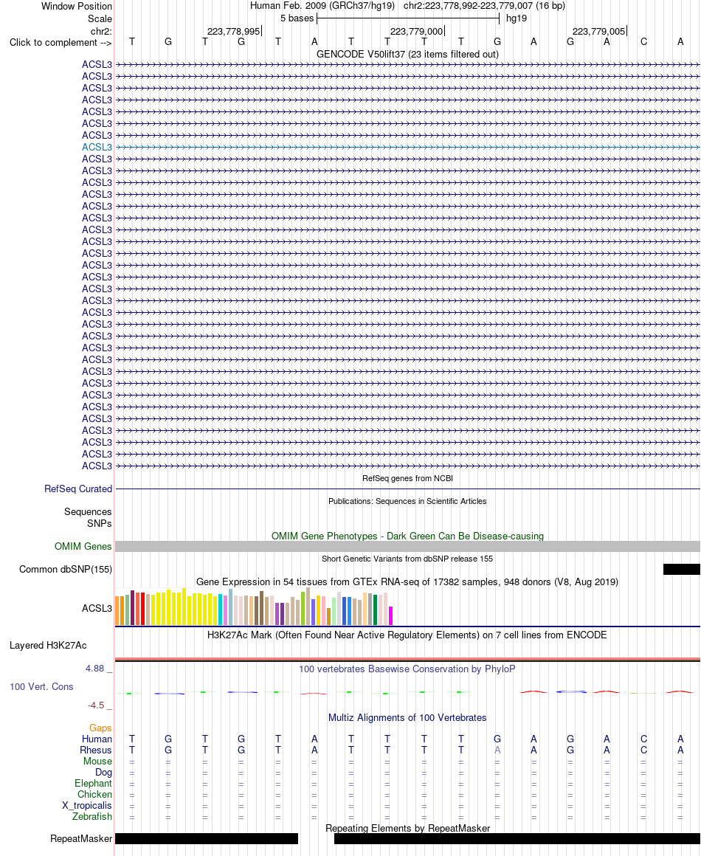
Task: Click the Common dbSNP(155) label
Action: 66,569
